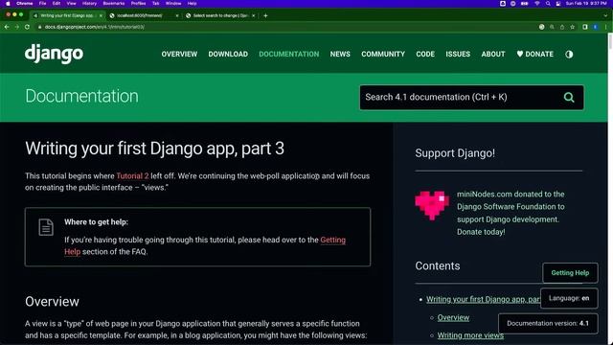Viewport: 613px width, 345px height.
Task: Close the localhost:8000 tab
Action: point(177,15)
